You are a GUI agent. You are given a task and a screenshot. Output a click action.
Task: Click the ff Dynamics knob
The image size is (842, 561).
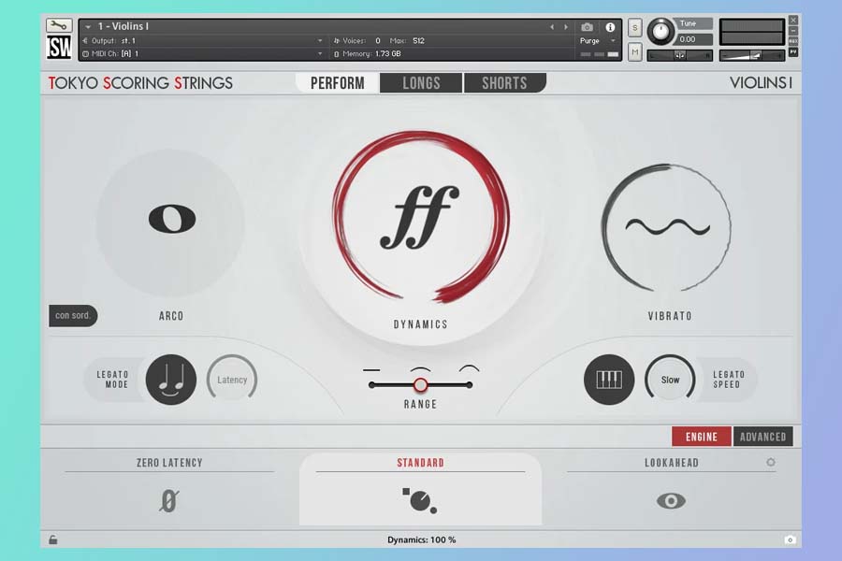tap(420, 218)
